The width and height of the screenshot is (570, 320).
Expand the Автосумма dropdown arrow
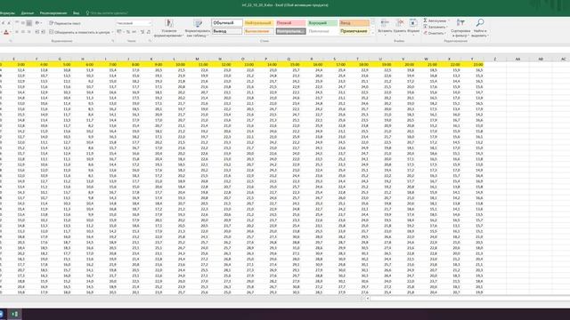(448, 20)
